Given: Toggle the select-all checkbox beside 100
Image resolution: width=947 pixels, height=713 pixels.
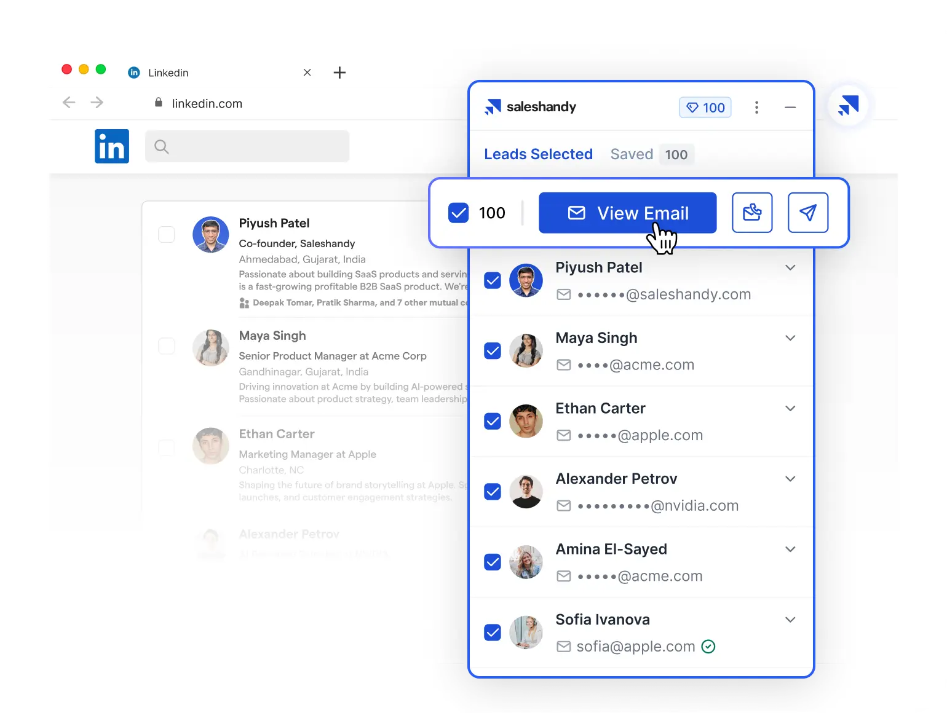Looking at the screenshot, I should pos(458,213).
